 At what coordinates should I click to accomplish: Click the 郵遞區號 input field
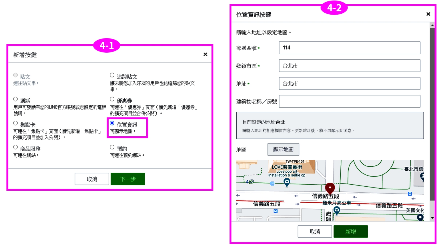click(349, 48)
